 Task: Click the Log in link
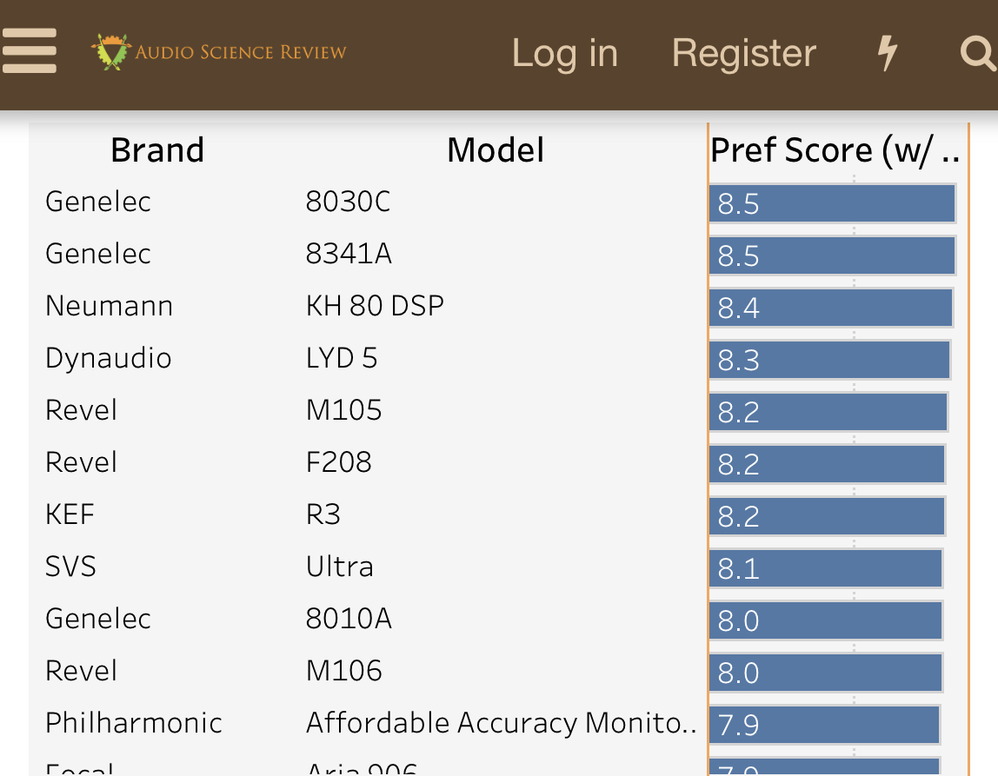coord(565,53)
